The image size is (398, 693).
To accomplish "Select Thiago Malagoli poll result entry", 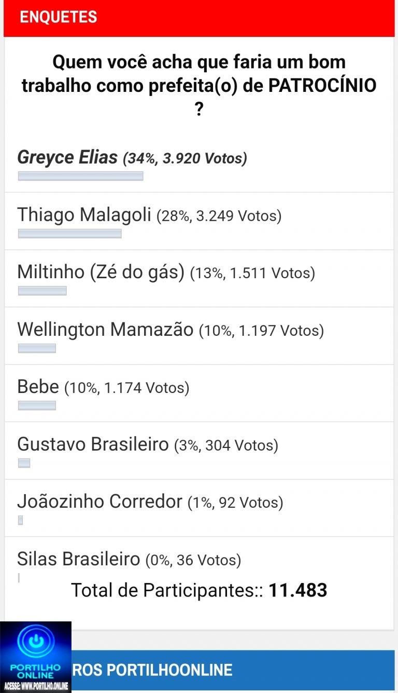I will [x=149, y=214].
